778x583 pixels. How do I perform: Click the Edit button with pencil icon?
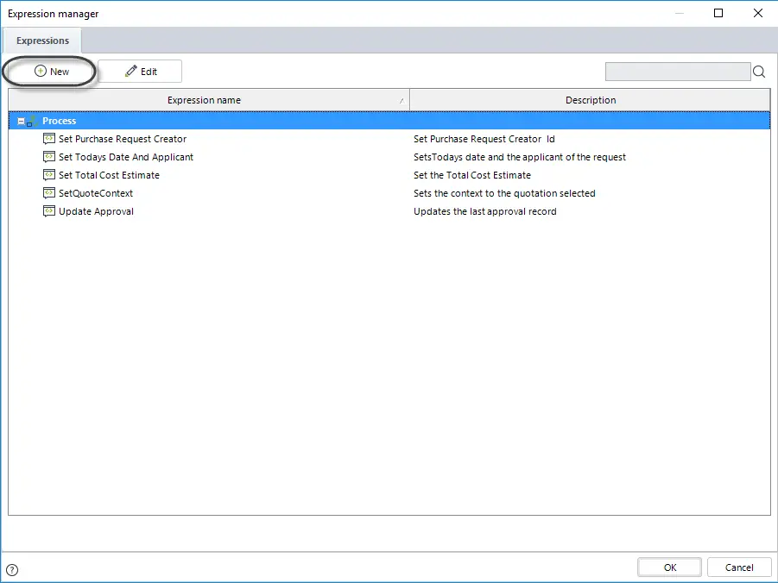(141, 72)
